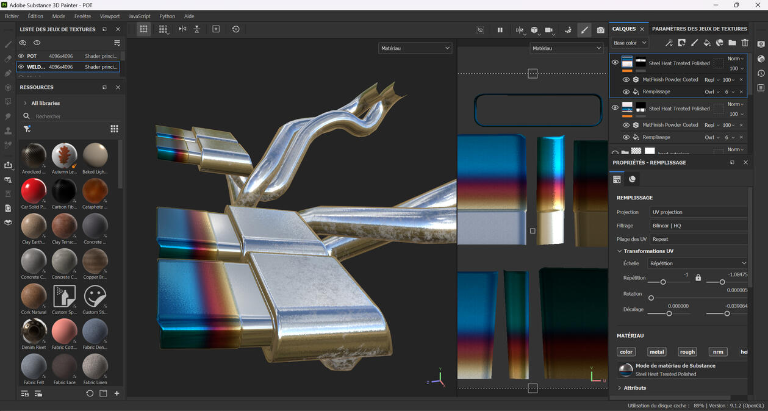The width and height of the screenshot is (768, 411).
Task: Add a fill layer with the paint bucket icon
Action: (707, 43)
